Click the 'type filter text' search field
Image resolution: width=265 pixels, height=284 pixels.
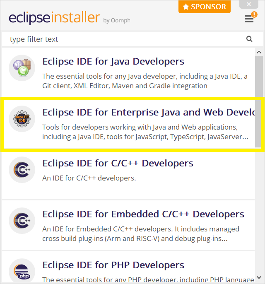pos(132,39)
